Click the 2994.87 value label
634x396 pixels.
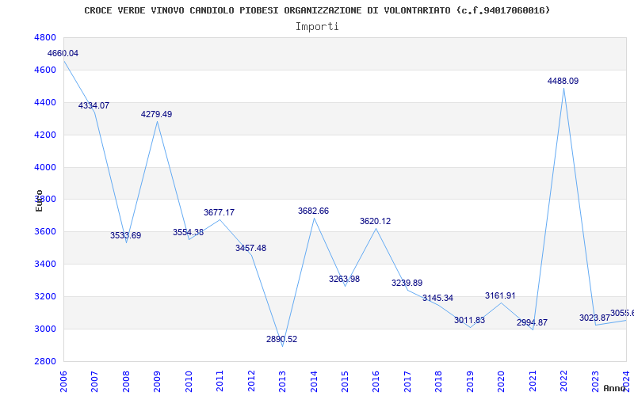click(x=532, y=323)
